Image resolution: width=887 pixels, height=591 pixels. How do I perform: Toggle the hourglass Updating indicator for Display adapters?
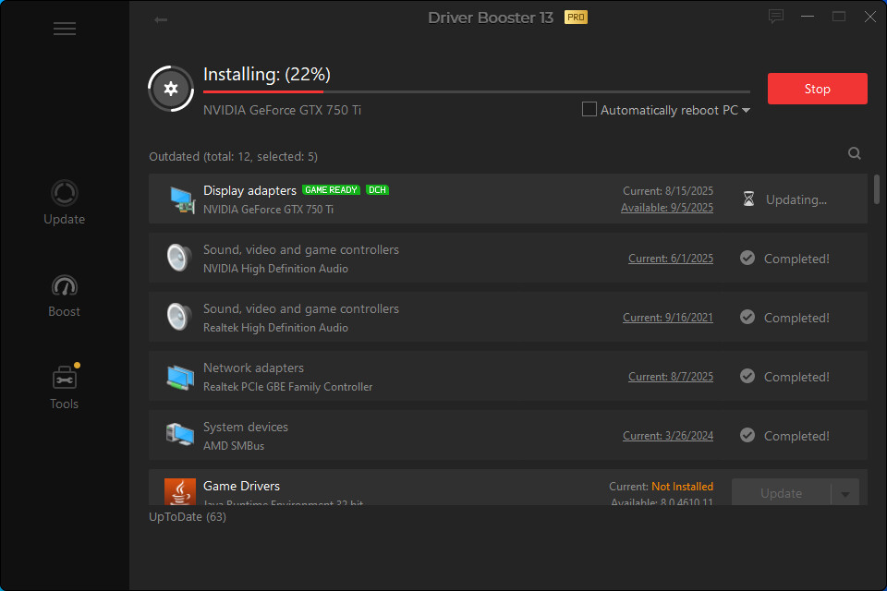pos(747,198)
